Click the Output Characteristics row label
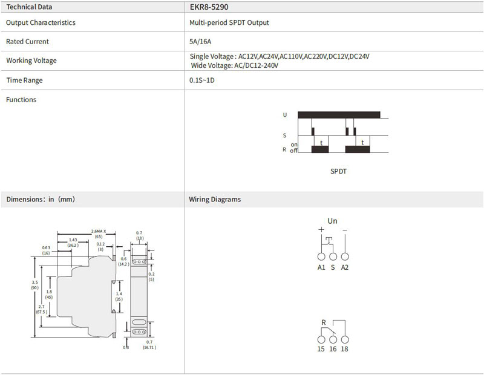This screenshot has width=484, height=375. pos(41,22)
